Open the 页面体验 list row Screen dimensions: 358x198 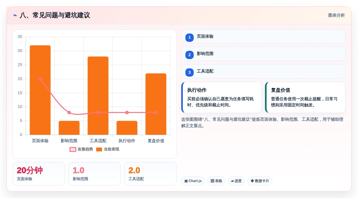[x=263, y=36]
